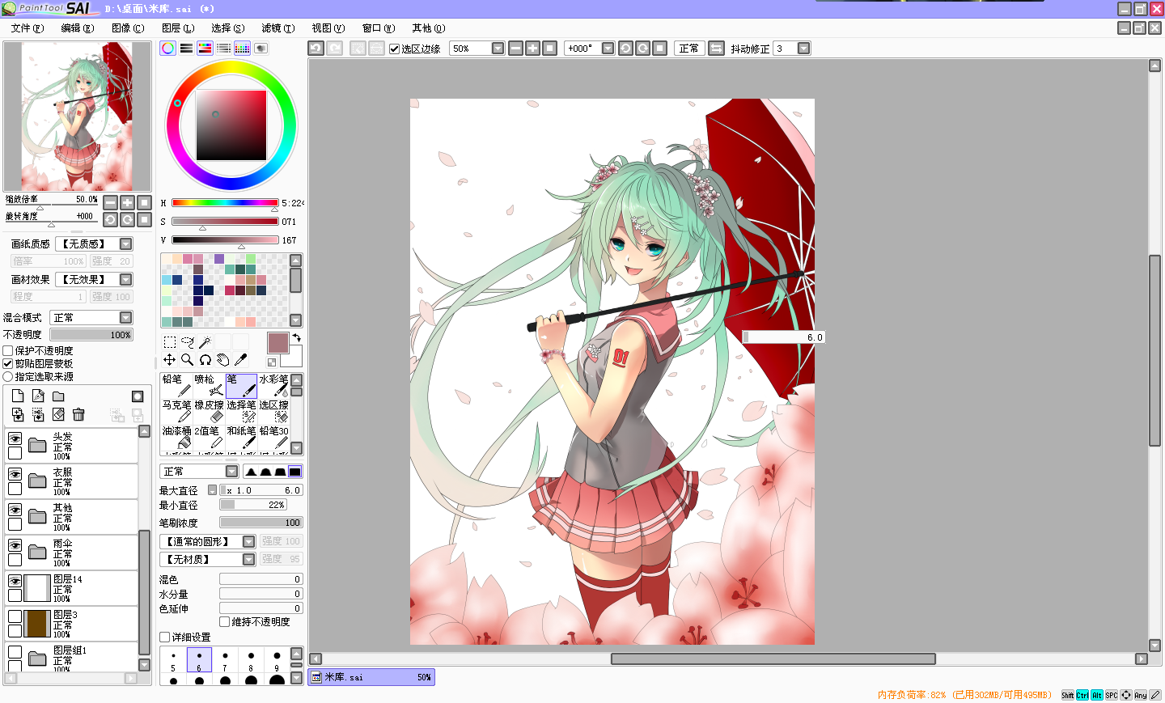Create a new layer folder
This screenshot has width=1165, height=703.
[58, 396]
